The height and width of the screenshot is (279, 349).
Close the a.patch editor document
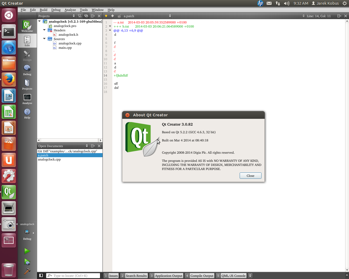pos(346,16)
